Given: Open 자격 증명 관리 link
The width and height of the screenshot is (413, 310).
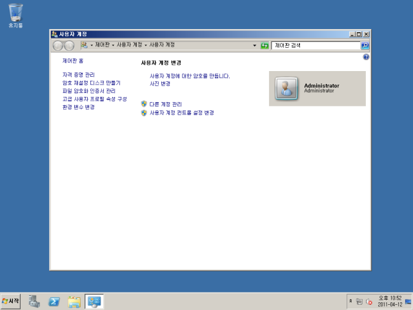Looking at the screenshot, I should click(78, 75).
